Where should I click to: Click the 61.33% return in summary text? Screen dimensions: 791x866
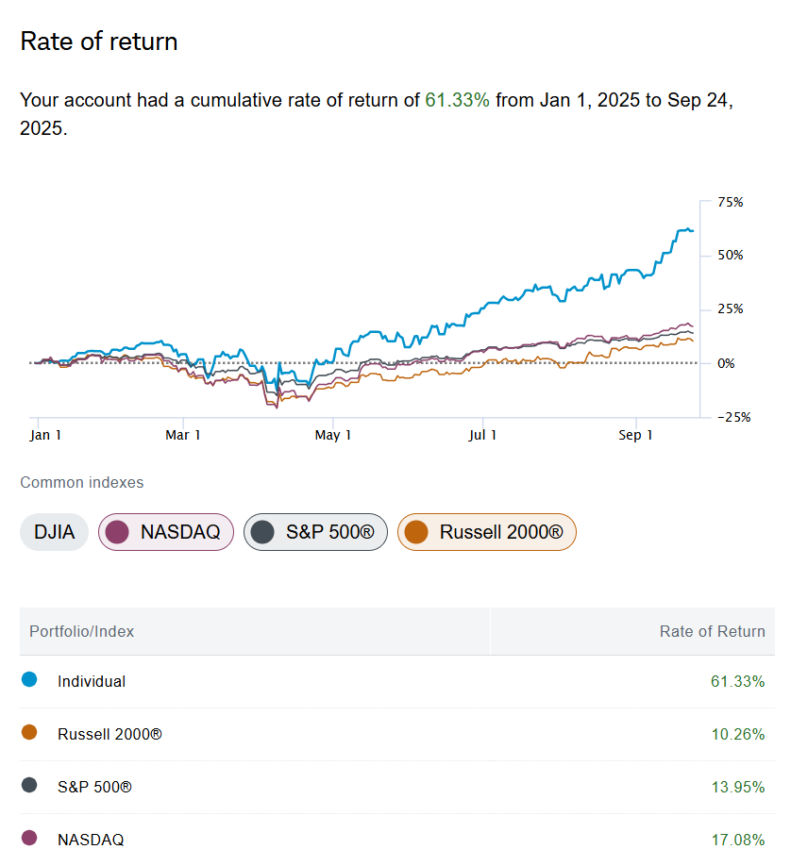(457, 100)
